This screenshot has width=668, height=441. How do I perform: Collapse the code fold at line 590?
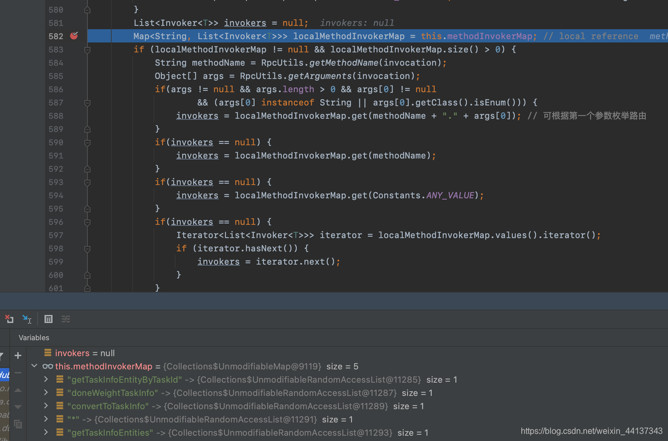[87, 142]
